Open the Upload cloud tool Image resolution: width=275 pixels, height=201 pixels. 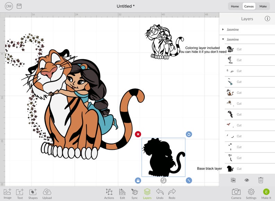pyautogui.click(x=47, y=194)
